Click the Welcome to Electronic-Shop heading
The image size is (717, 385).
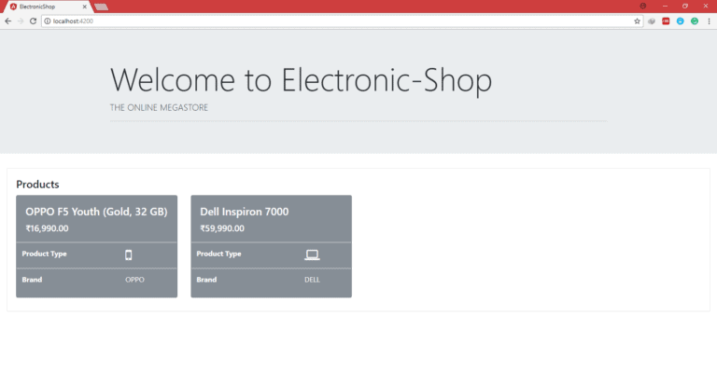coord(301,80)
